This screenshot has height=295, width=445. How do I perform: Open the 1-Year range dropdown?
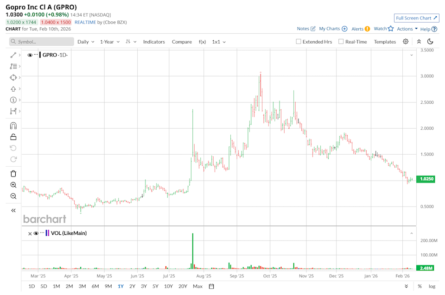[x=109, y=41]
